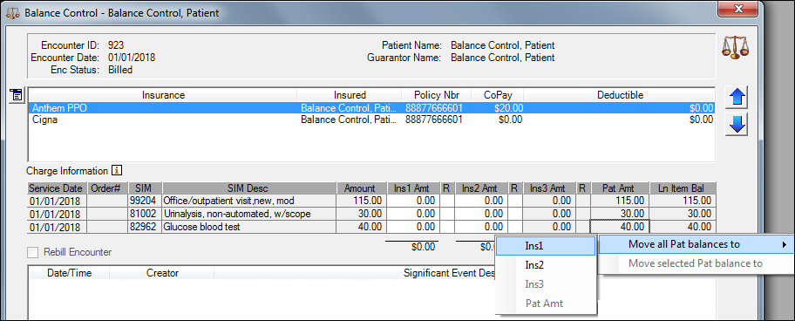Select the Anthem PPO insurance row
Viewport: 795px width, 321px height.
pyautogui.click(x=371, y=108)
